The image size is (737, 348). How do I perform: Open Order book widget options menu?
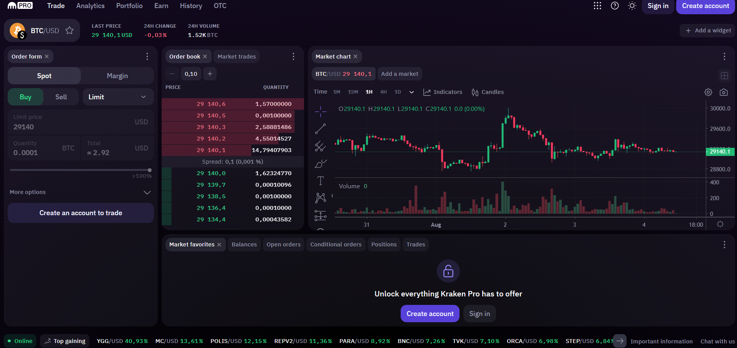click(293, 57)
